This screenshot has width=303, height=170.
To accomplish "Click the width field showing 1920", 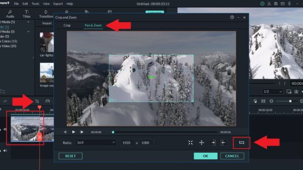I will coord(127,142).
